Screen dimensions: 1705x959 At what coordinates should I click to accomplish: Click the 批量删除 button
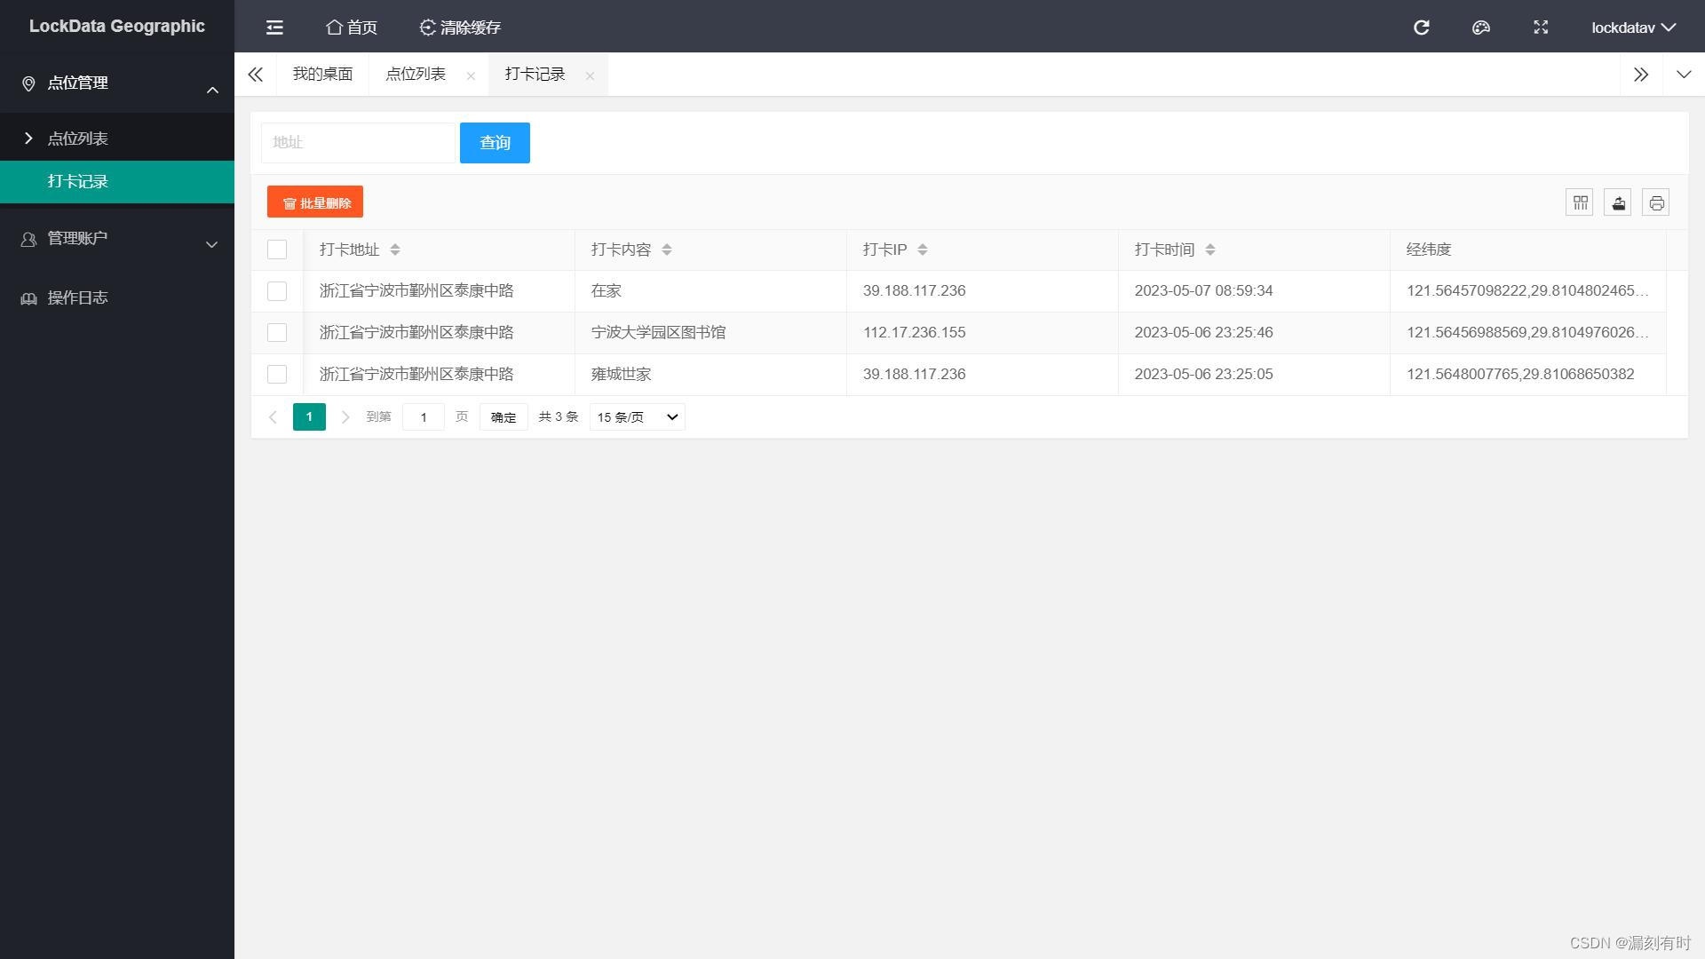click(316, 202)
